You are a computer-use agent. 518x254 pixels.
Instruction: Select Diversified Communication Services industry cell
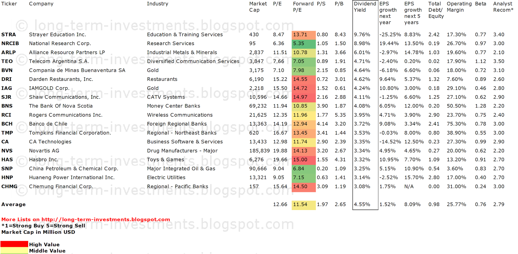tap(193, 61)
